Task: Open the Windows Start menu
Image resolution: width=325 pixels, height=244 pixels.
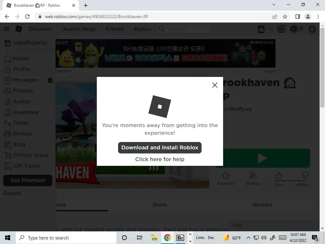Action: tap(8, 238)
